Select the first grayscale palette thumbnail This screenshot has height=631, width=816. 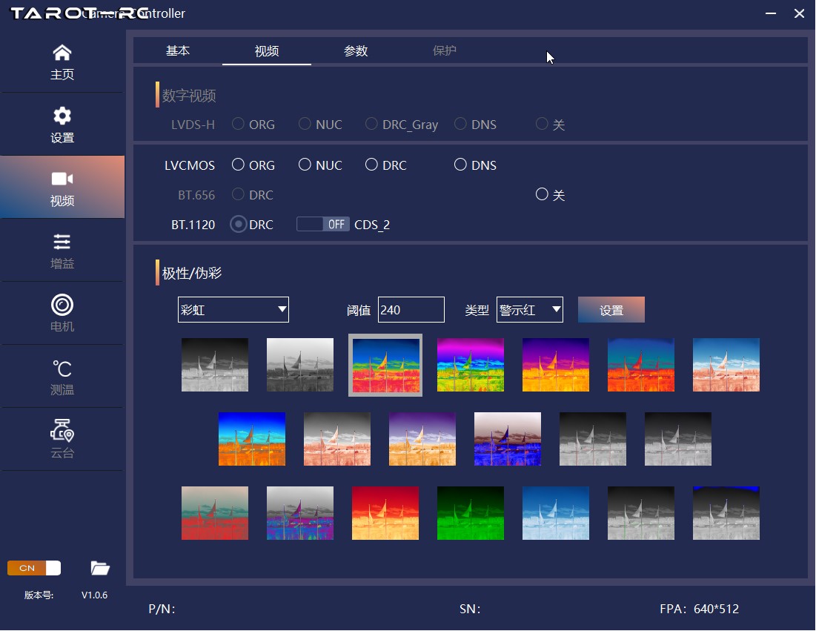coord(215,365)
